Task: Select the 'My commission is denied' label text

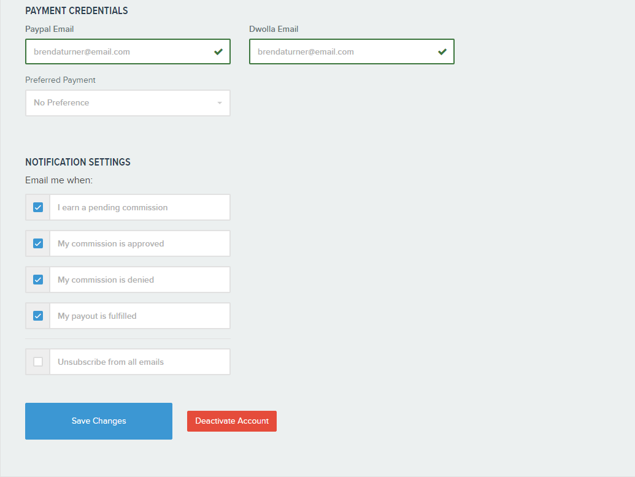Action: [x=106, y=280]
